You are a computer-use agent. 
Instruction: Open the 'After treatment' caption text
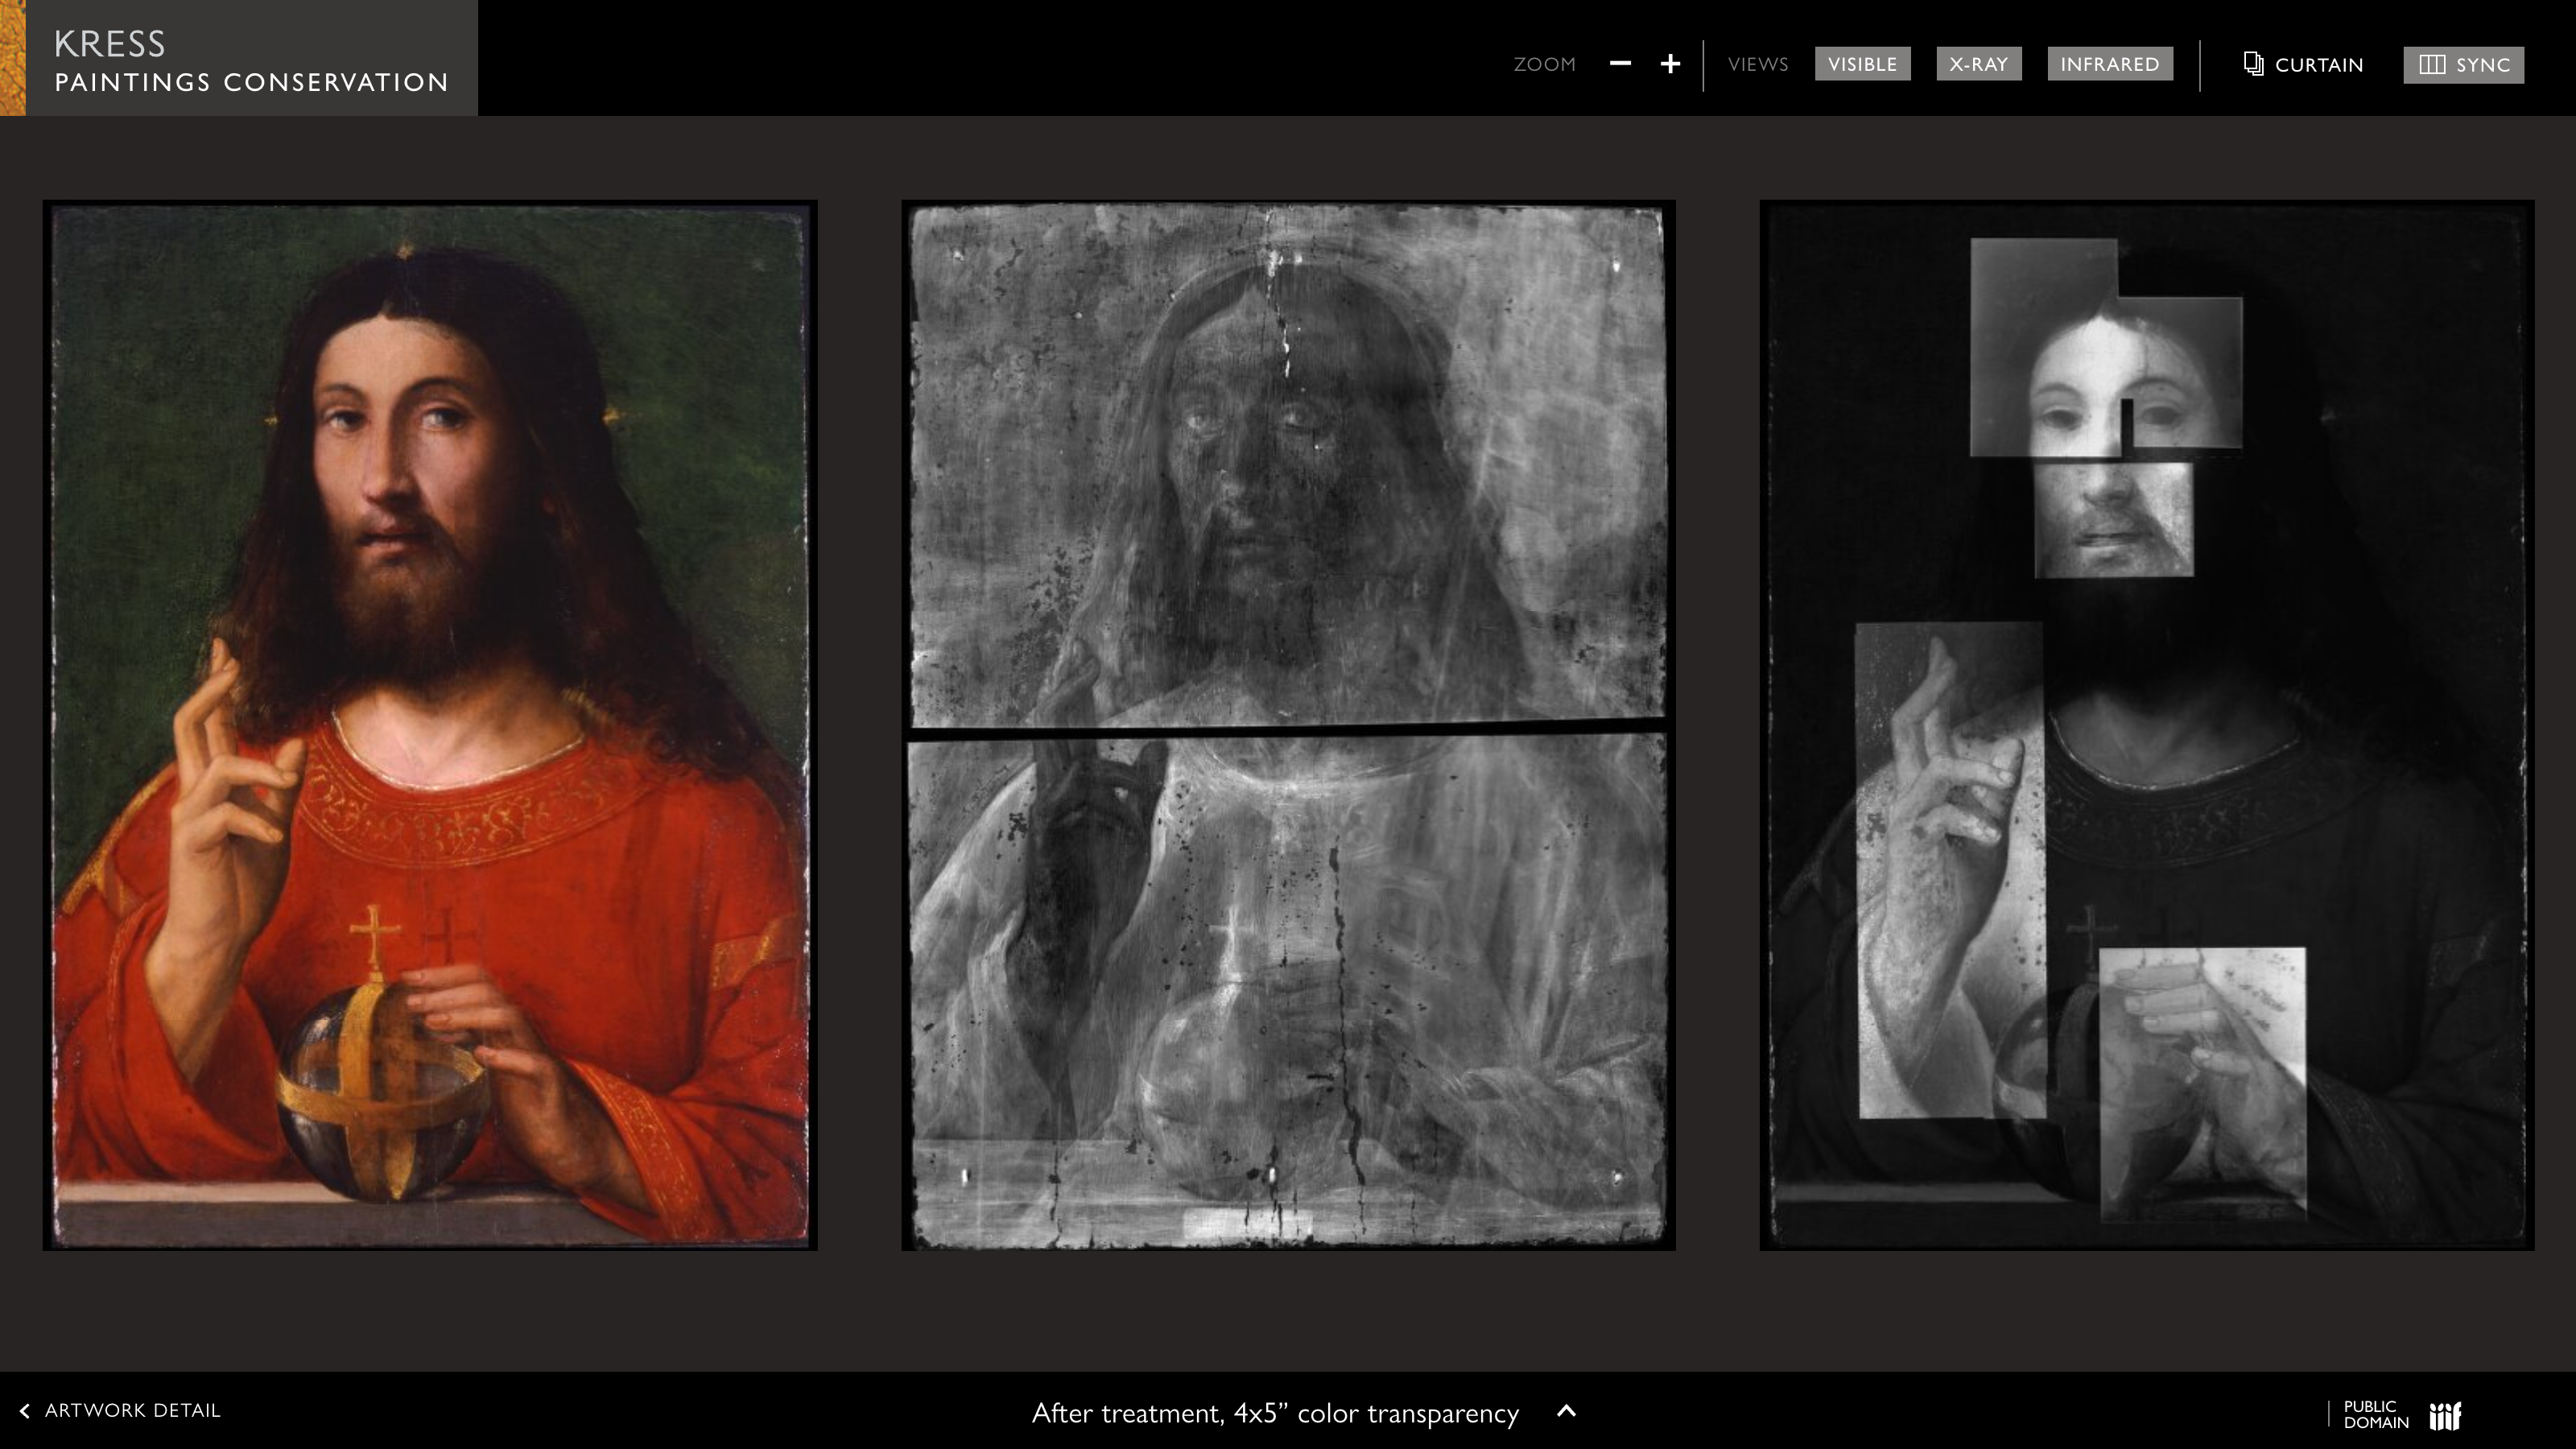click(x=1274, y=1413)
